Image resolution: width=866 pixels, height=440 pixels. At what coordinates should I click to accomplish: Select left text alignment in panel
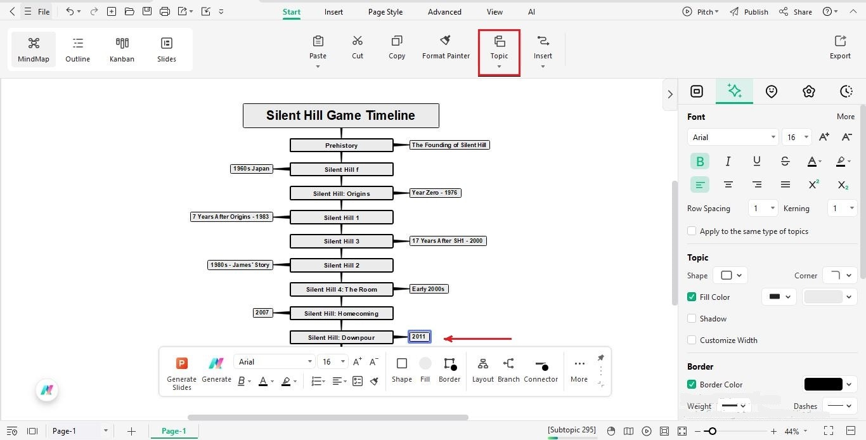(700, 184)
